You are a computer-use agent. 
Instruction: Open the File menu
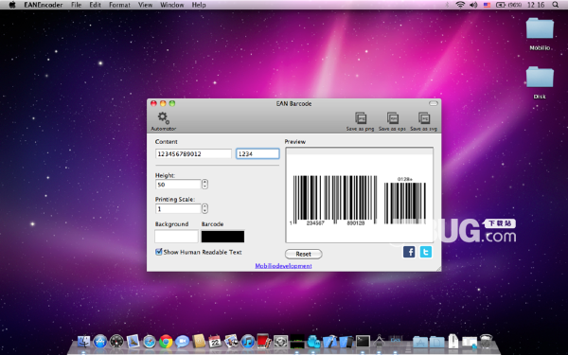point(76,5)
